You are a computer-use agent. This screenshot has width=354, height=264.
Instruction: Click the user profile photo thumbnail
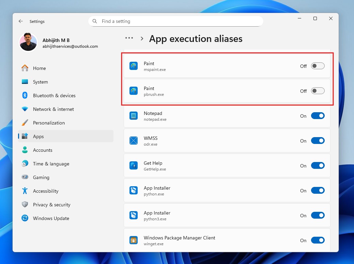28,43
